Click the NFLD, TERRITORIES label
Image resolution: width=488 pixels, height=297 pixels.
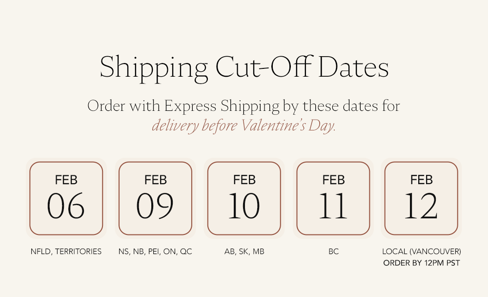coord(66,252)
